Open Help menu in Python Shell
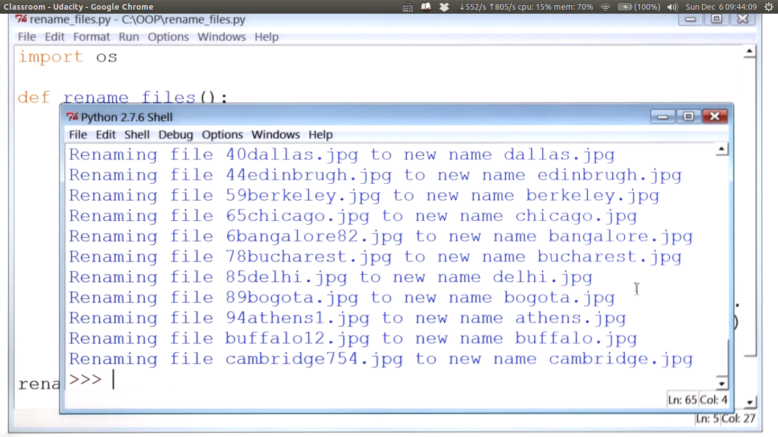This screenshot has height=437, width=778. pos(321,135)
